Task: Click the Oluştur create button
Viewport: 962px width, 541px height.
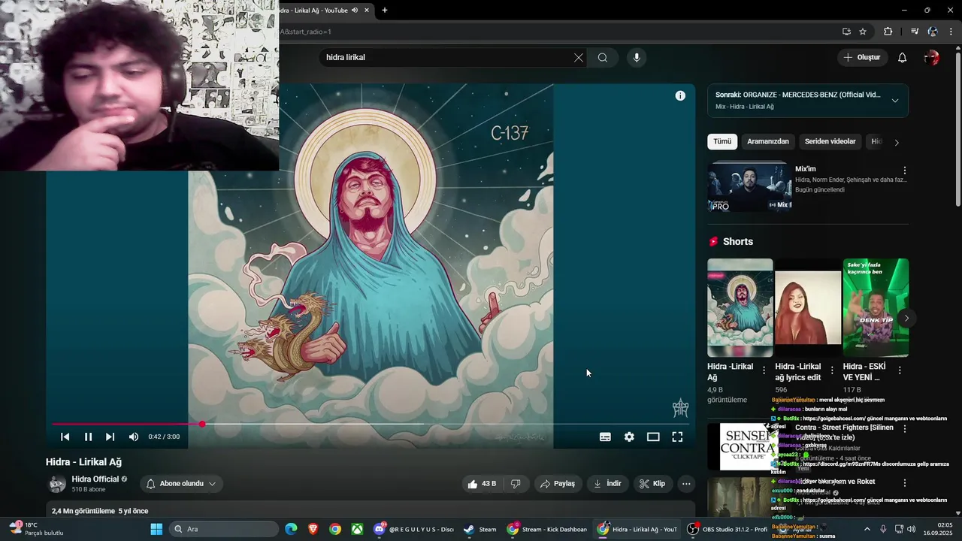Action: (x=862, y=58)
